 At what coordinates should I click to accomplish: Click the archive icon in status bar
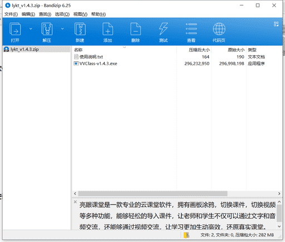point(186,235)
